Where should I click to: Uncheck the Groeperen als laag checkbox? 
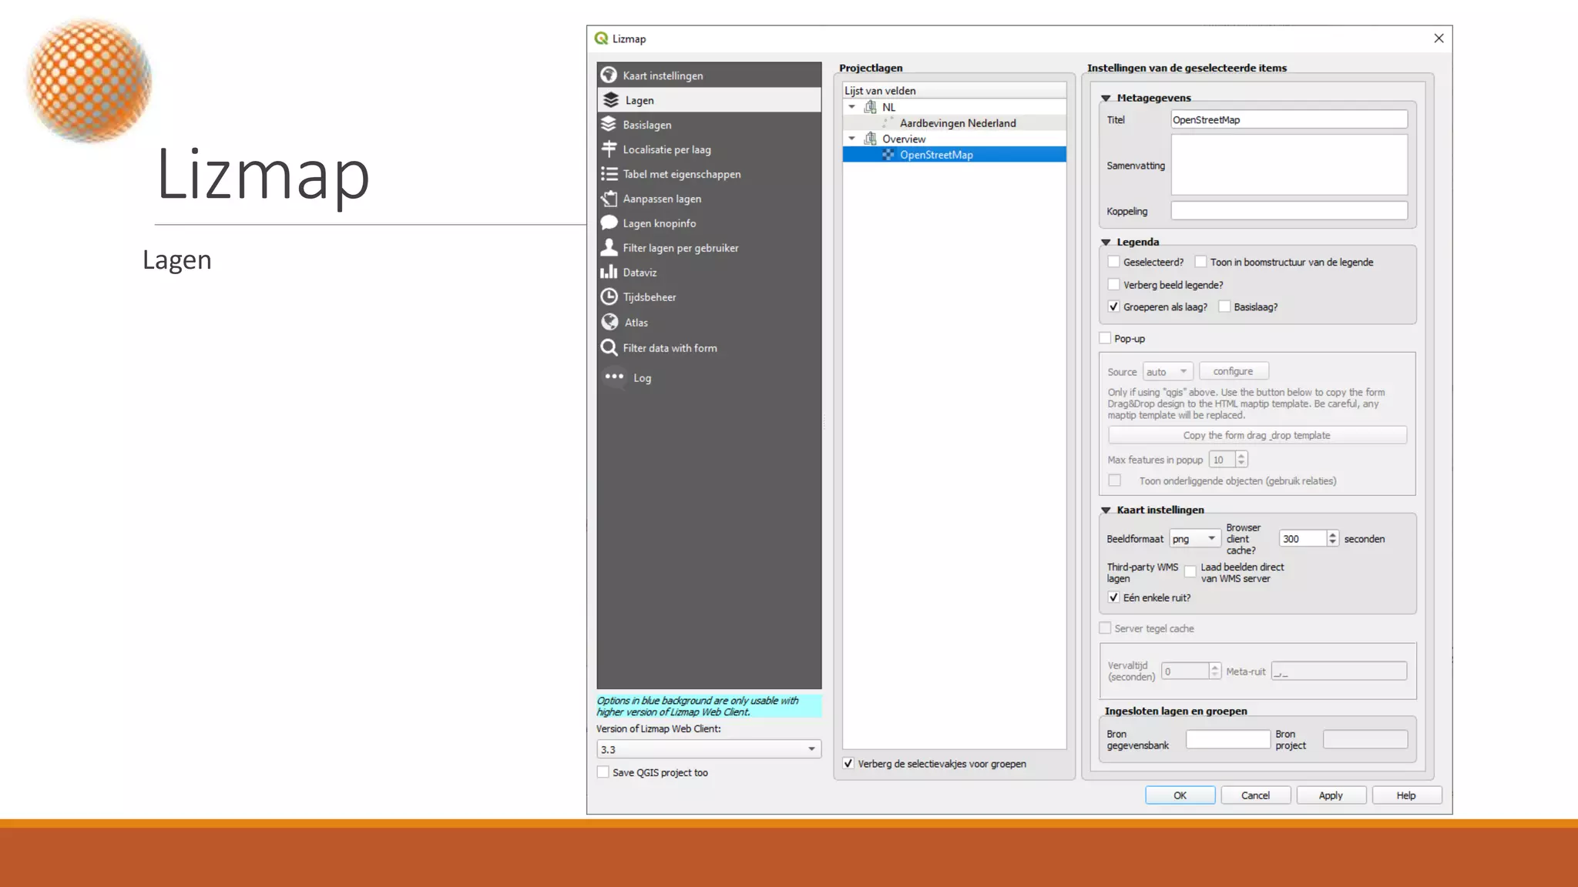(x=1113, y=306)
